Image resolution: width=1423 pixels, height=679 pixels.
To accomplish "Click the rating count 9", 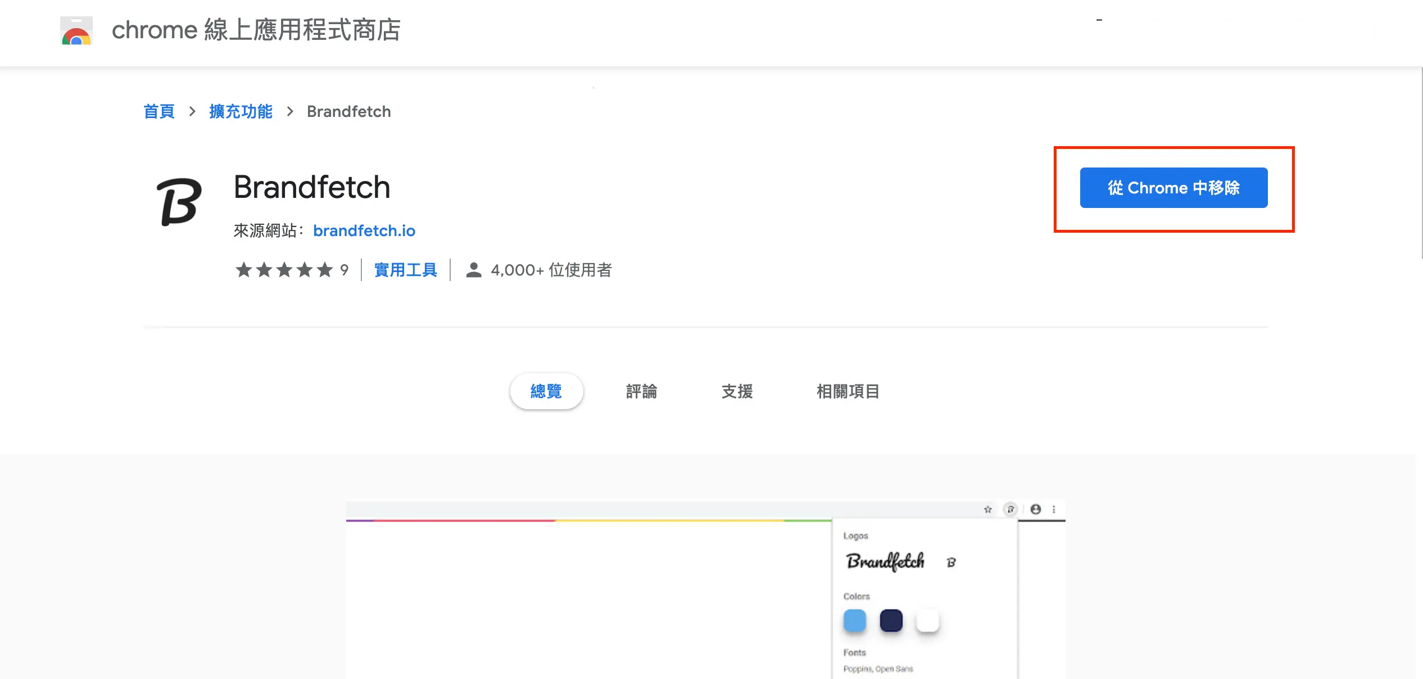I will coord(345,270).
